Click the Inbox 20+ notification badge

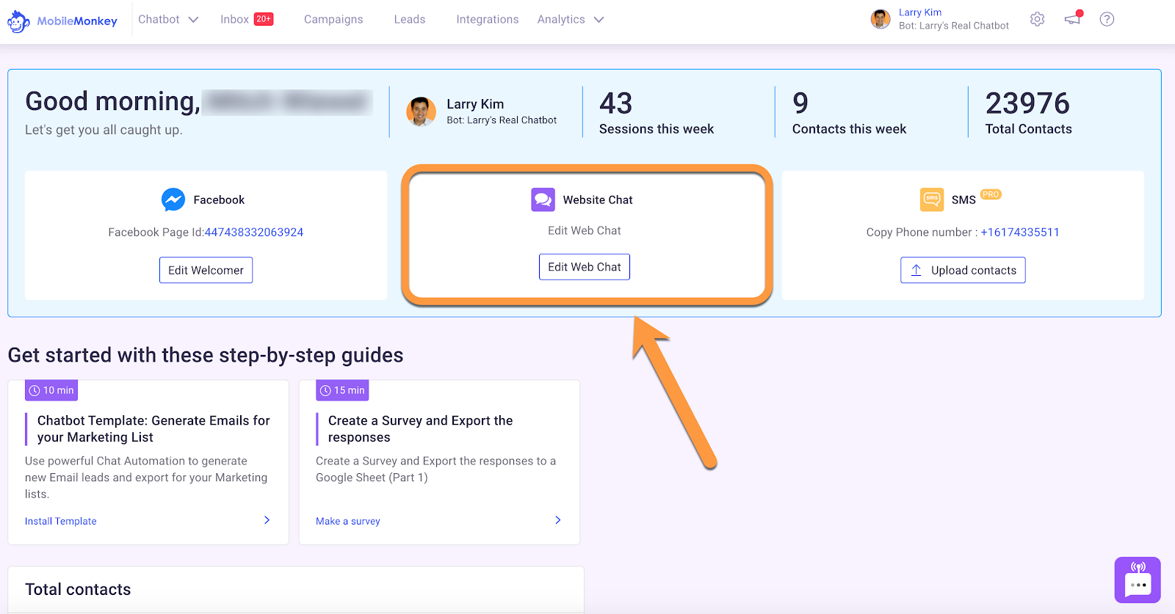264,19
